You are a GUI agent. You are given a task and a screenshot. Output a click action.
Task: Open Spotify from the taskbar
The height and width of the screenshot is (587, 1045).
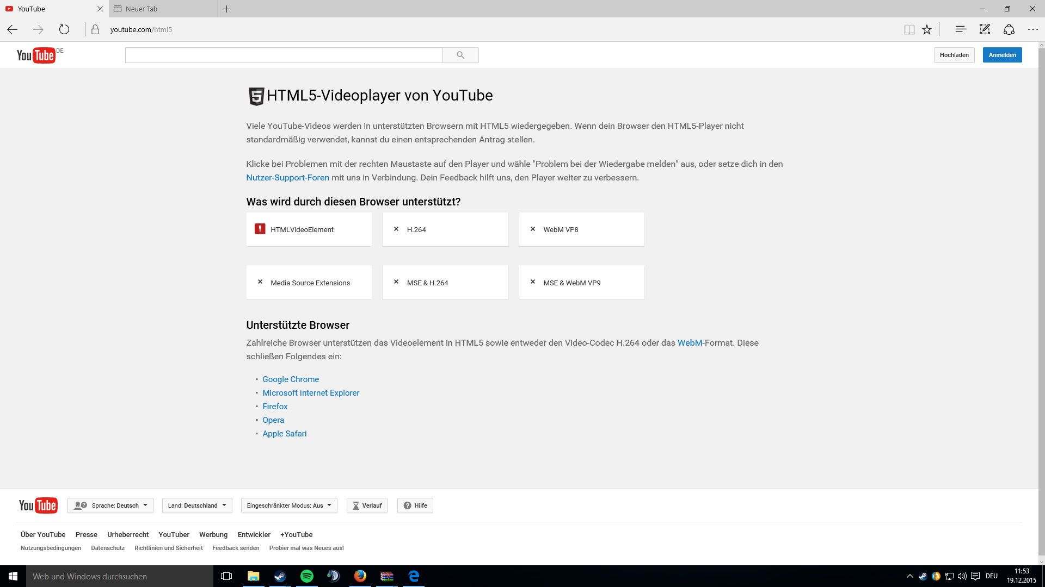(x=307, y=576)
